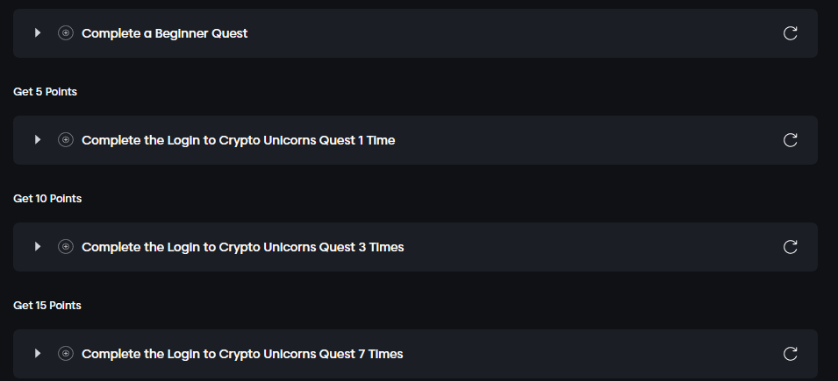Screen dimensions: 838x381
Task: Open Complete the Login Quest 1 Time title
Action: 238,140
